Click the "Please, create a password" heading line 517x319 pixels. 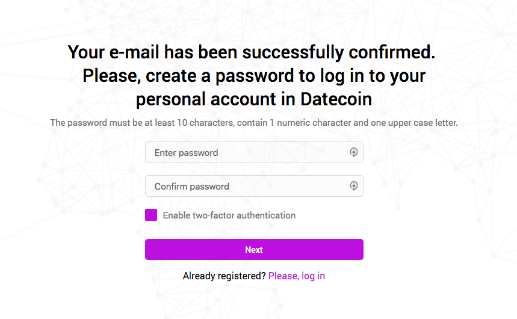253,76
